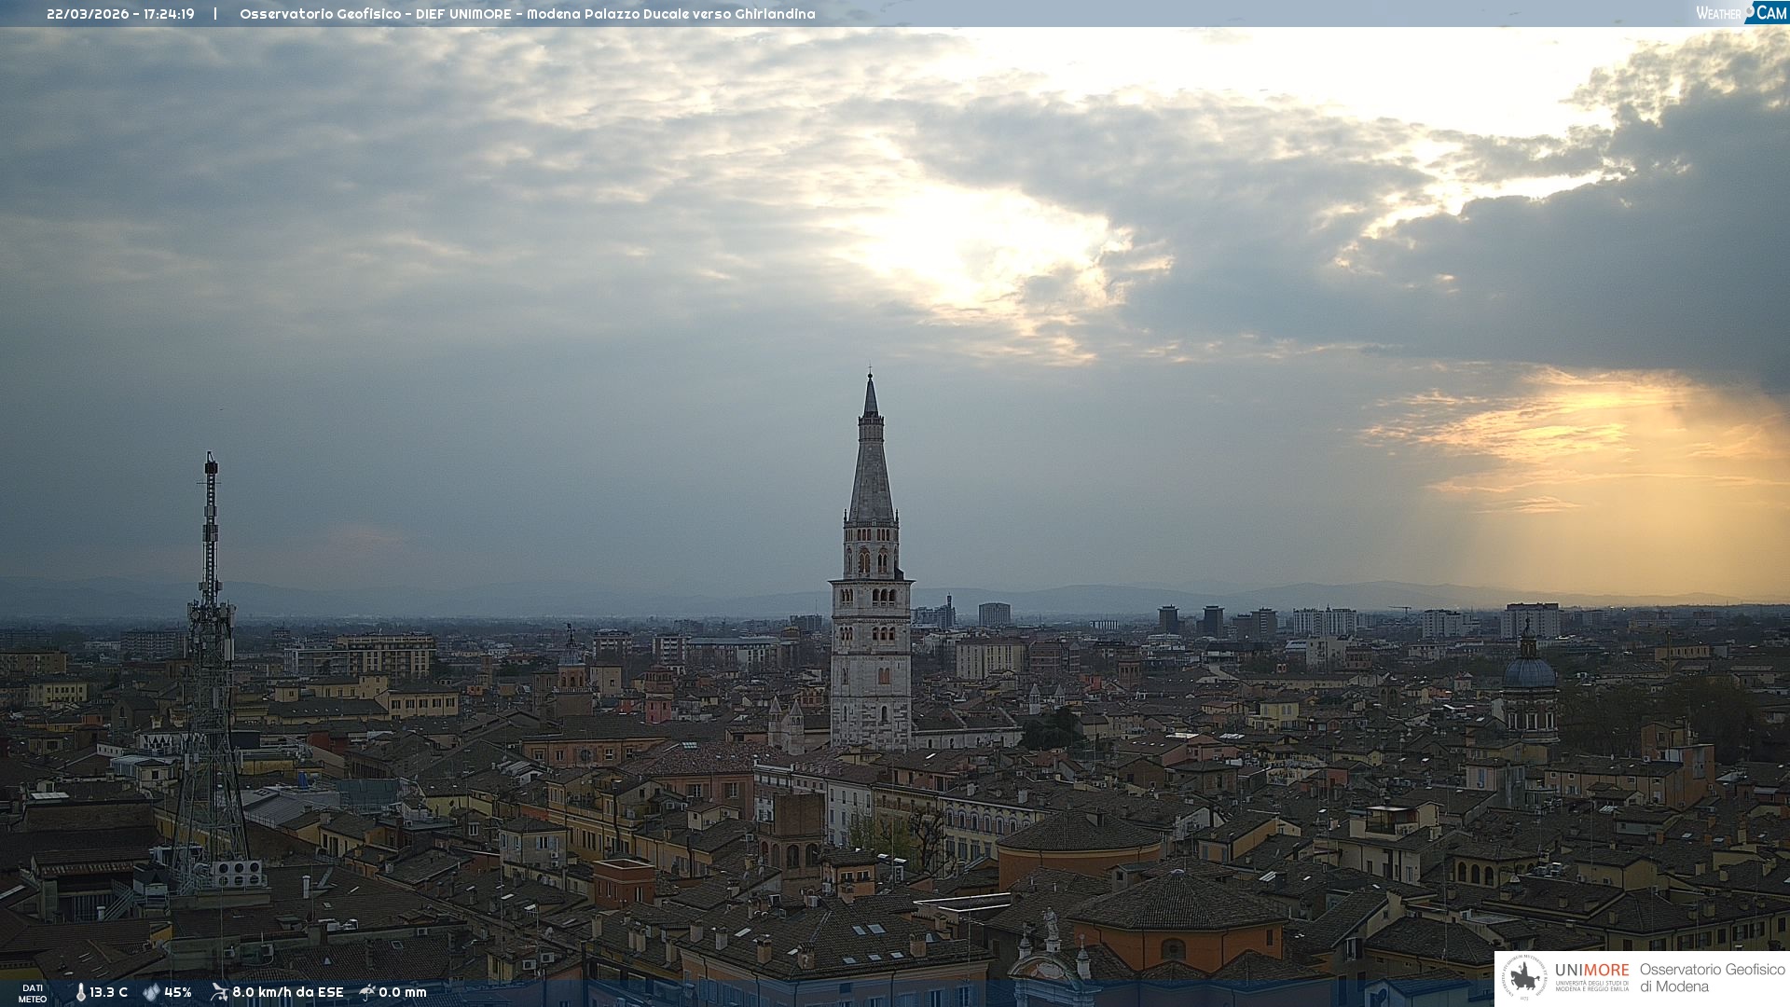Click the DATI METEO label
1790x1007 pixels.
(x=33, y=993)
